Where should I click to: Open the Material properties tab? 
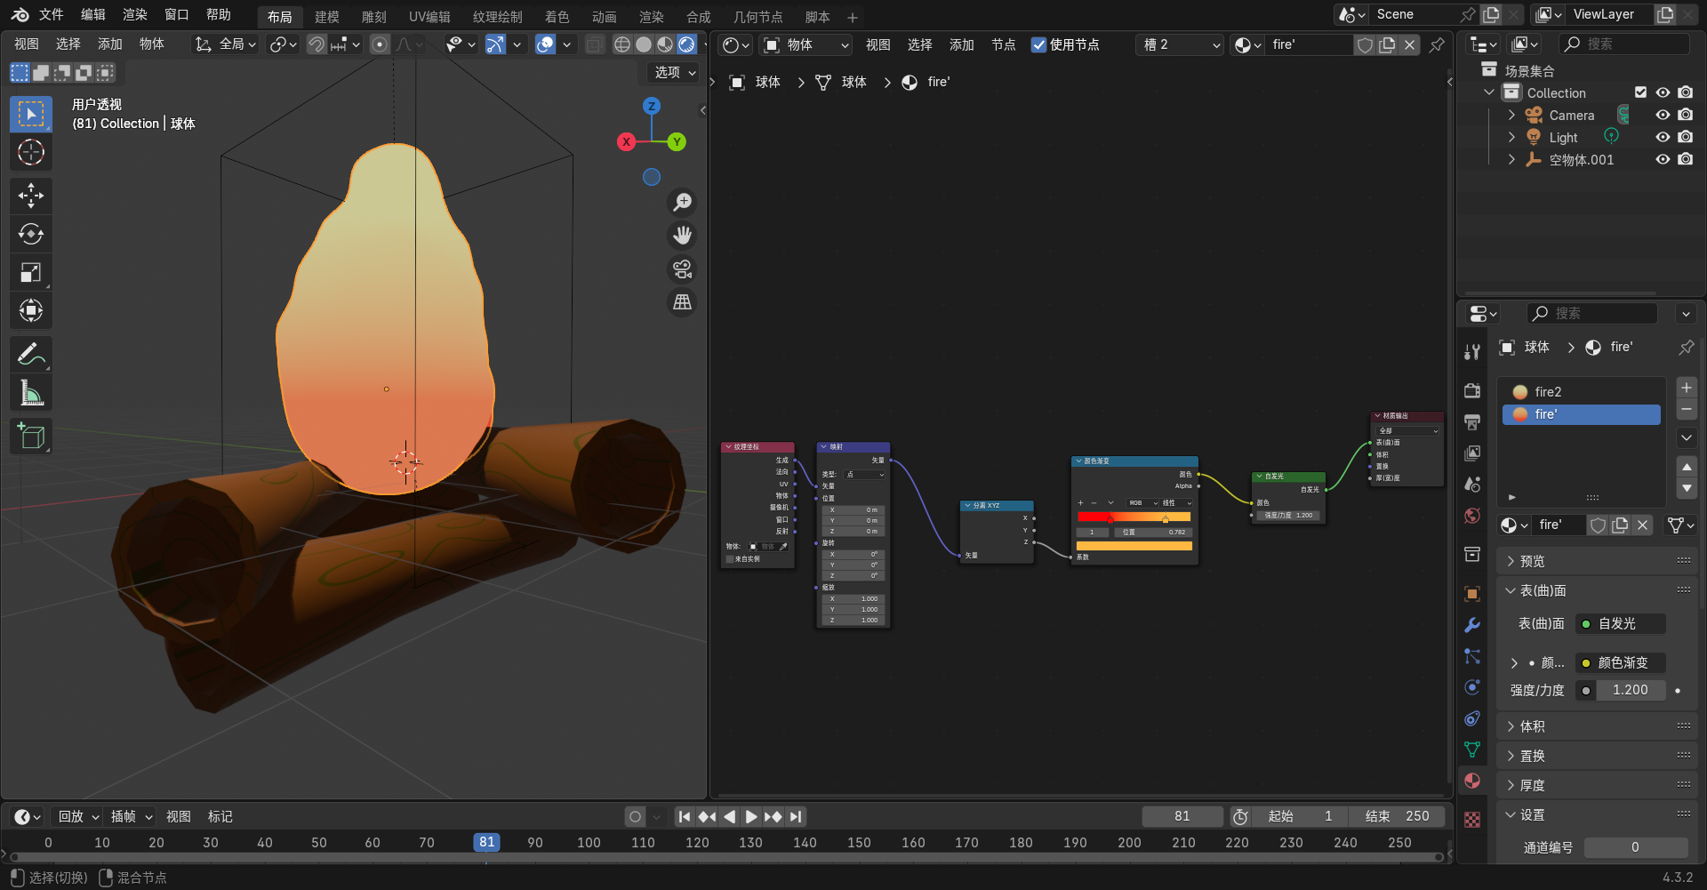tap(1472, 781)
